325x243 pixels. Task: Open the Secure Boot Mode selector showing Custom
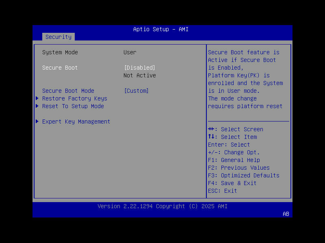(136, 91)
